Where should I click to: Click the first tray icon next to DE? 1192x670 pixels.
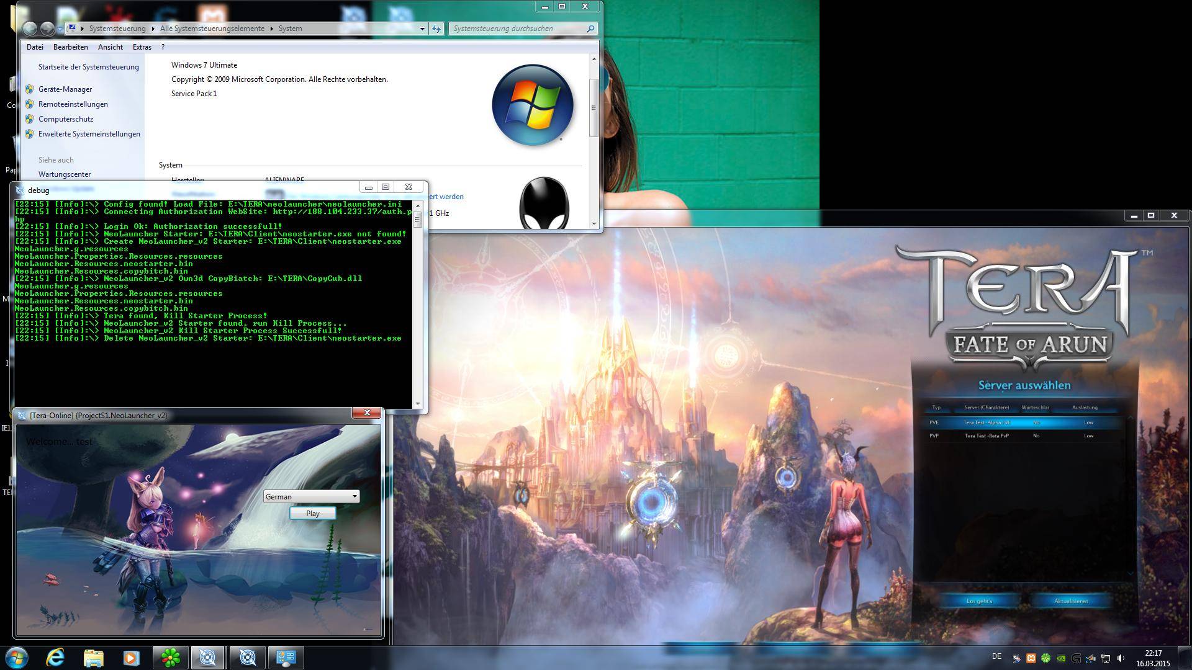(x=1016, y=658)
